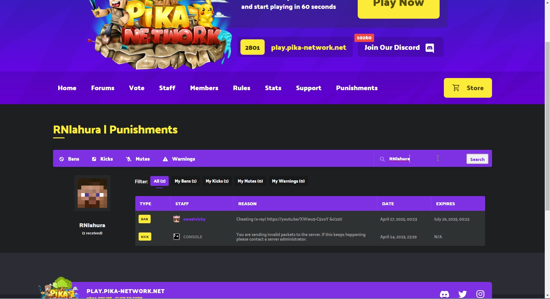Open the Home menu item
Image resolution: width=550 pixels, height=299 pixels.
[x=67, y=88]
